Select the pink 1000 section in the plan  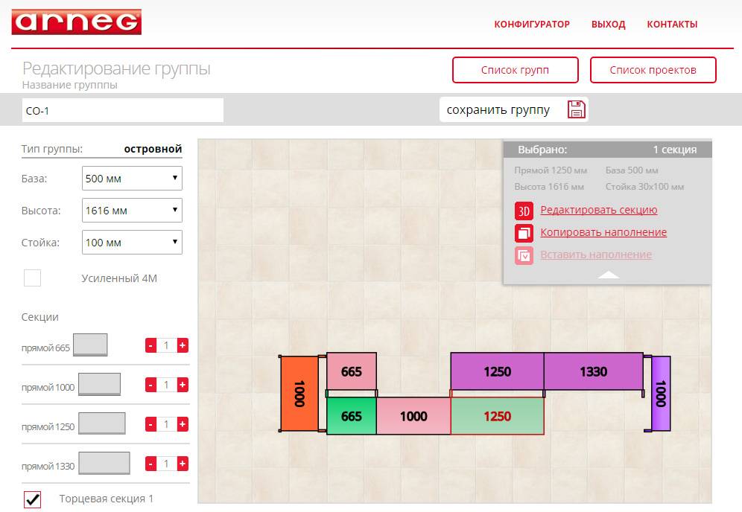point(413,416)
